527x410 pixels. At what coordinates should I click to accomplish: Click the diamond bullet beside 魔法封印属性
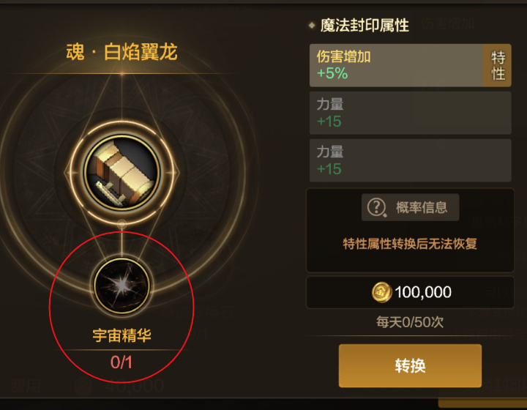click(312, 25)
